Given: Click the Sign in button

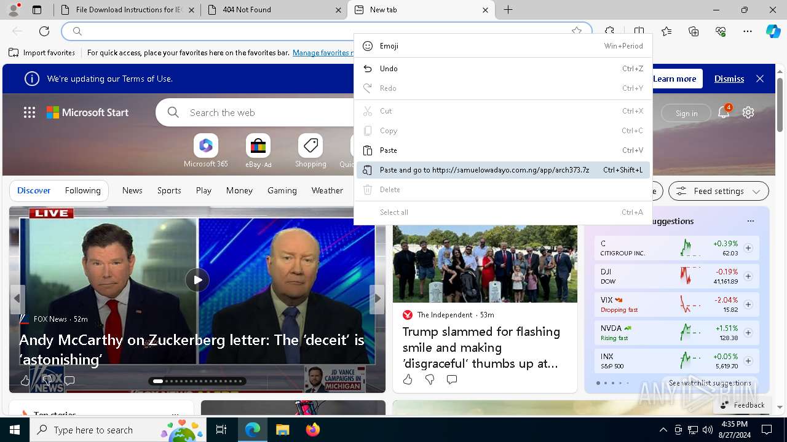Looking at the screenshot, I should click(x=686, y=113).
